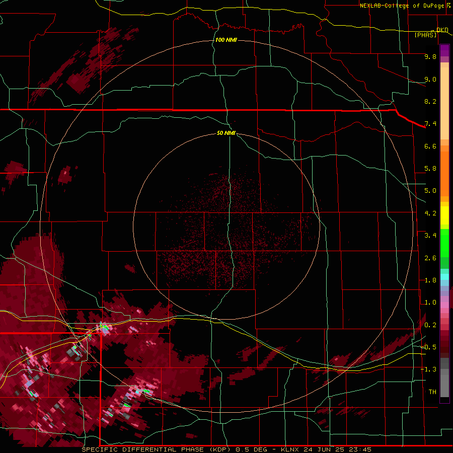Image resolution: width=453 pixels, height=453 pixels.
Task: Pick the cyan segment of the color bar
Action: click(x=444, y=277)
